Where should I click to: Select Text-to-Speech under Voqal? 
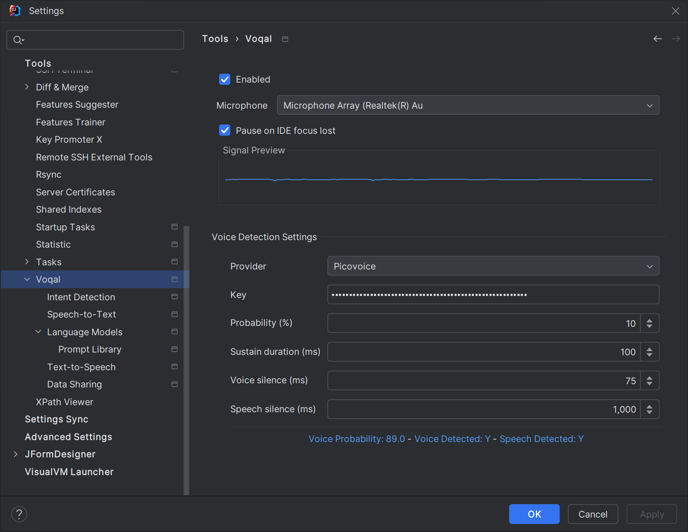pyautogui.click(x=82, y=367)
